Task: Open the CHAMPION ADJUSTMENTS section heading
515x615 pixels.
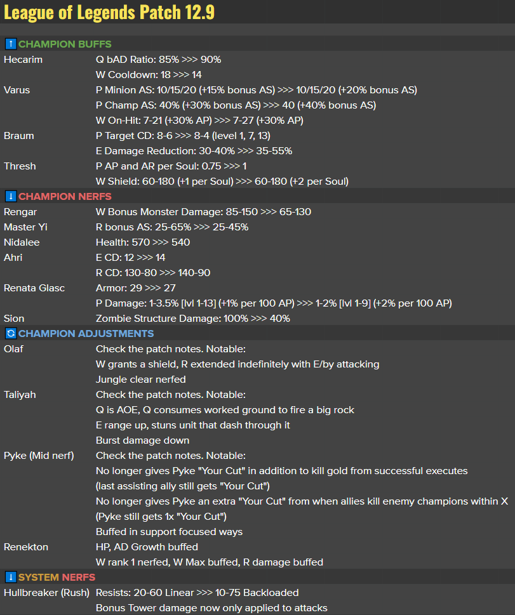Action: (86, 333)
